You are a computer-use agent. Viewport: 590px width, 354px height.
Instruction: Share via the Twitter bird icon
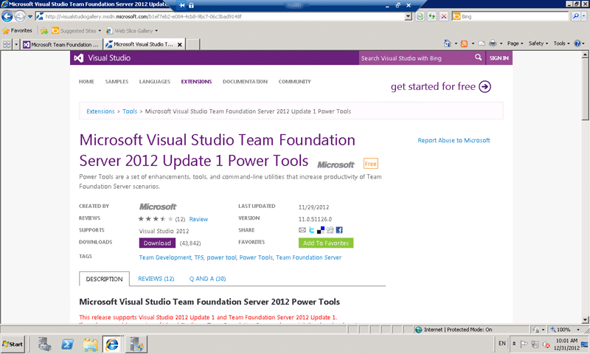coord(311,230)
